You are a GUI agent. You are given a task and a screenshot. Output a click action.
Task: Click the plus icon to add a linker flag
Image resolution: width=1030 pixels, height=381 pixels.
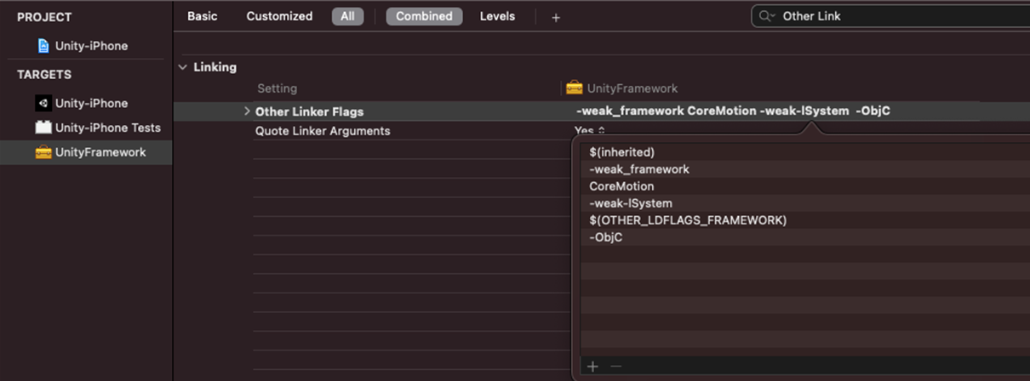coord(593,367)
